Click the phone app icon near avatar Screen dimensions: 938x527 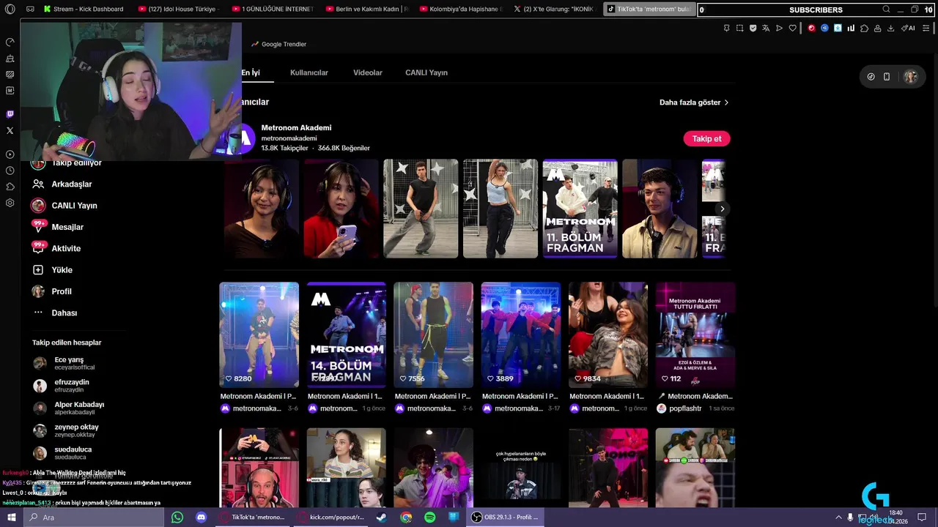887,76
